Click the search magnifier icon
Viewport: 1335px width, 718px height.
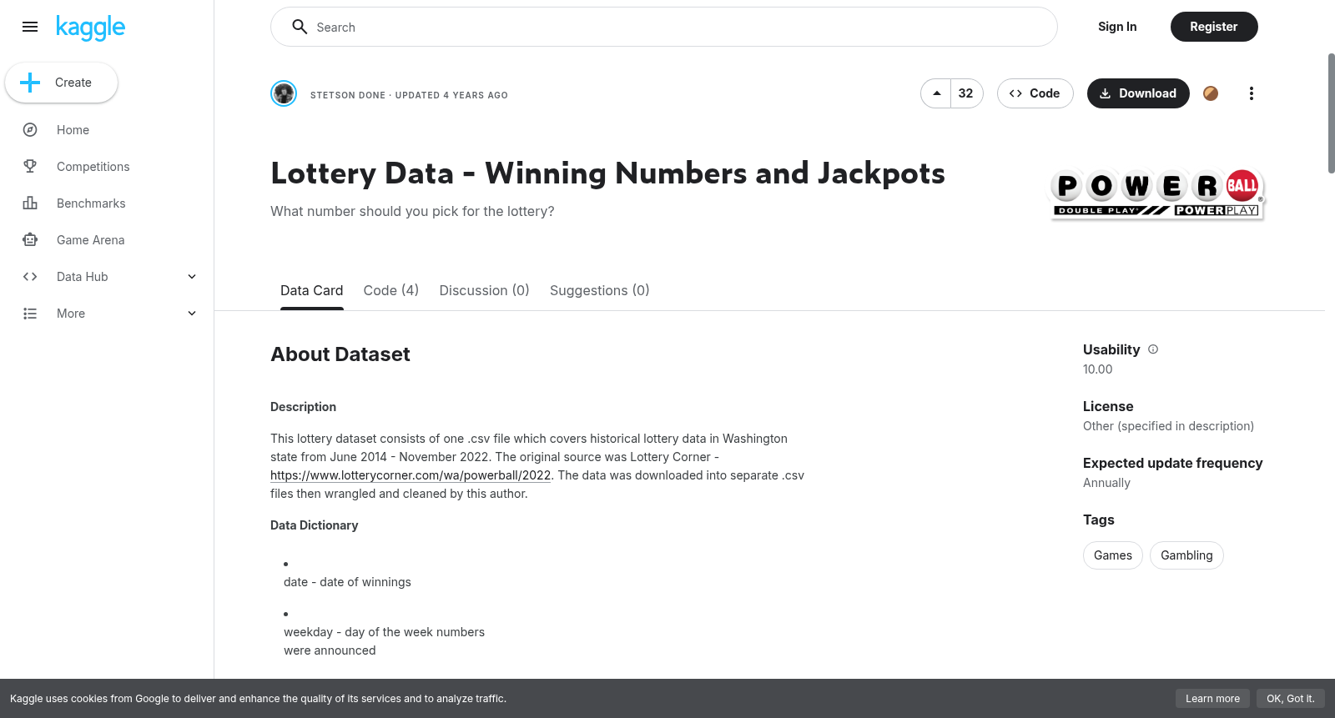300,27
